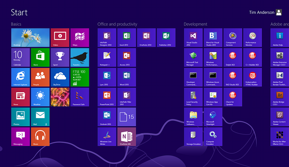Launch the Password Safe tile
This screenshot has width=289, height=167.
click(80, 97)
